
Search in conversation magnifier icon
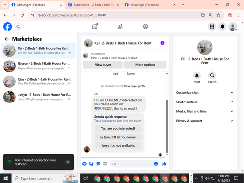click(212, 75)
